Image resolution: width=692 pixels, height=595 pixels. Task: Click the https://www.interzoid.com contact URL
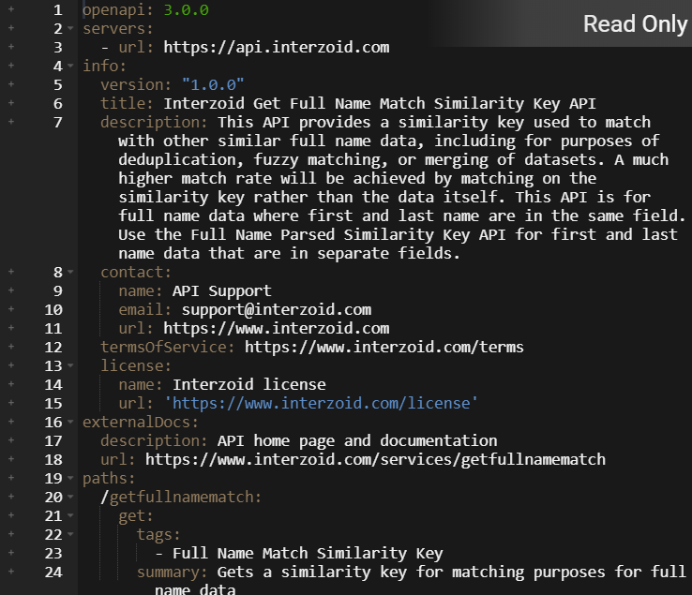click(277, 328)
